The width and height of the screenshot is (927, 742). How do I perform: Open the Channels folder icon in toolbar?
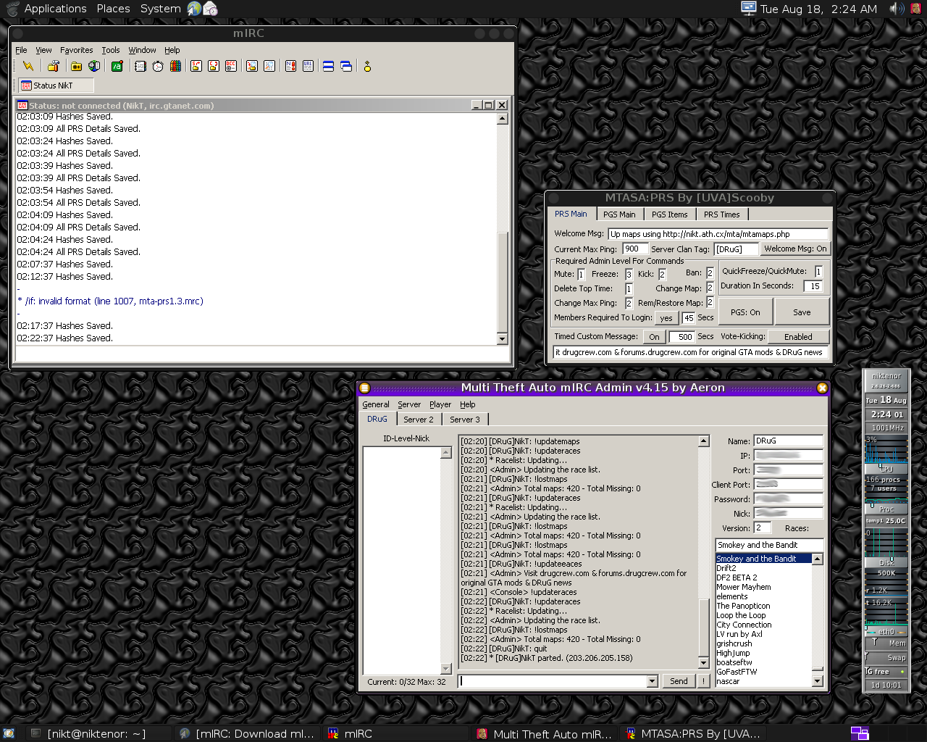[76, 67]
